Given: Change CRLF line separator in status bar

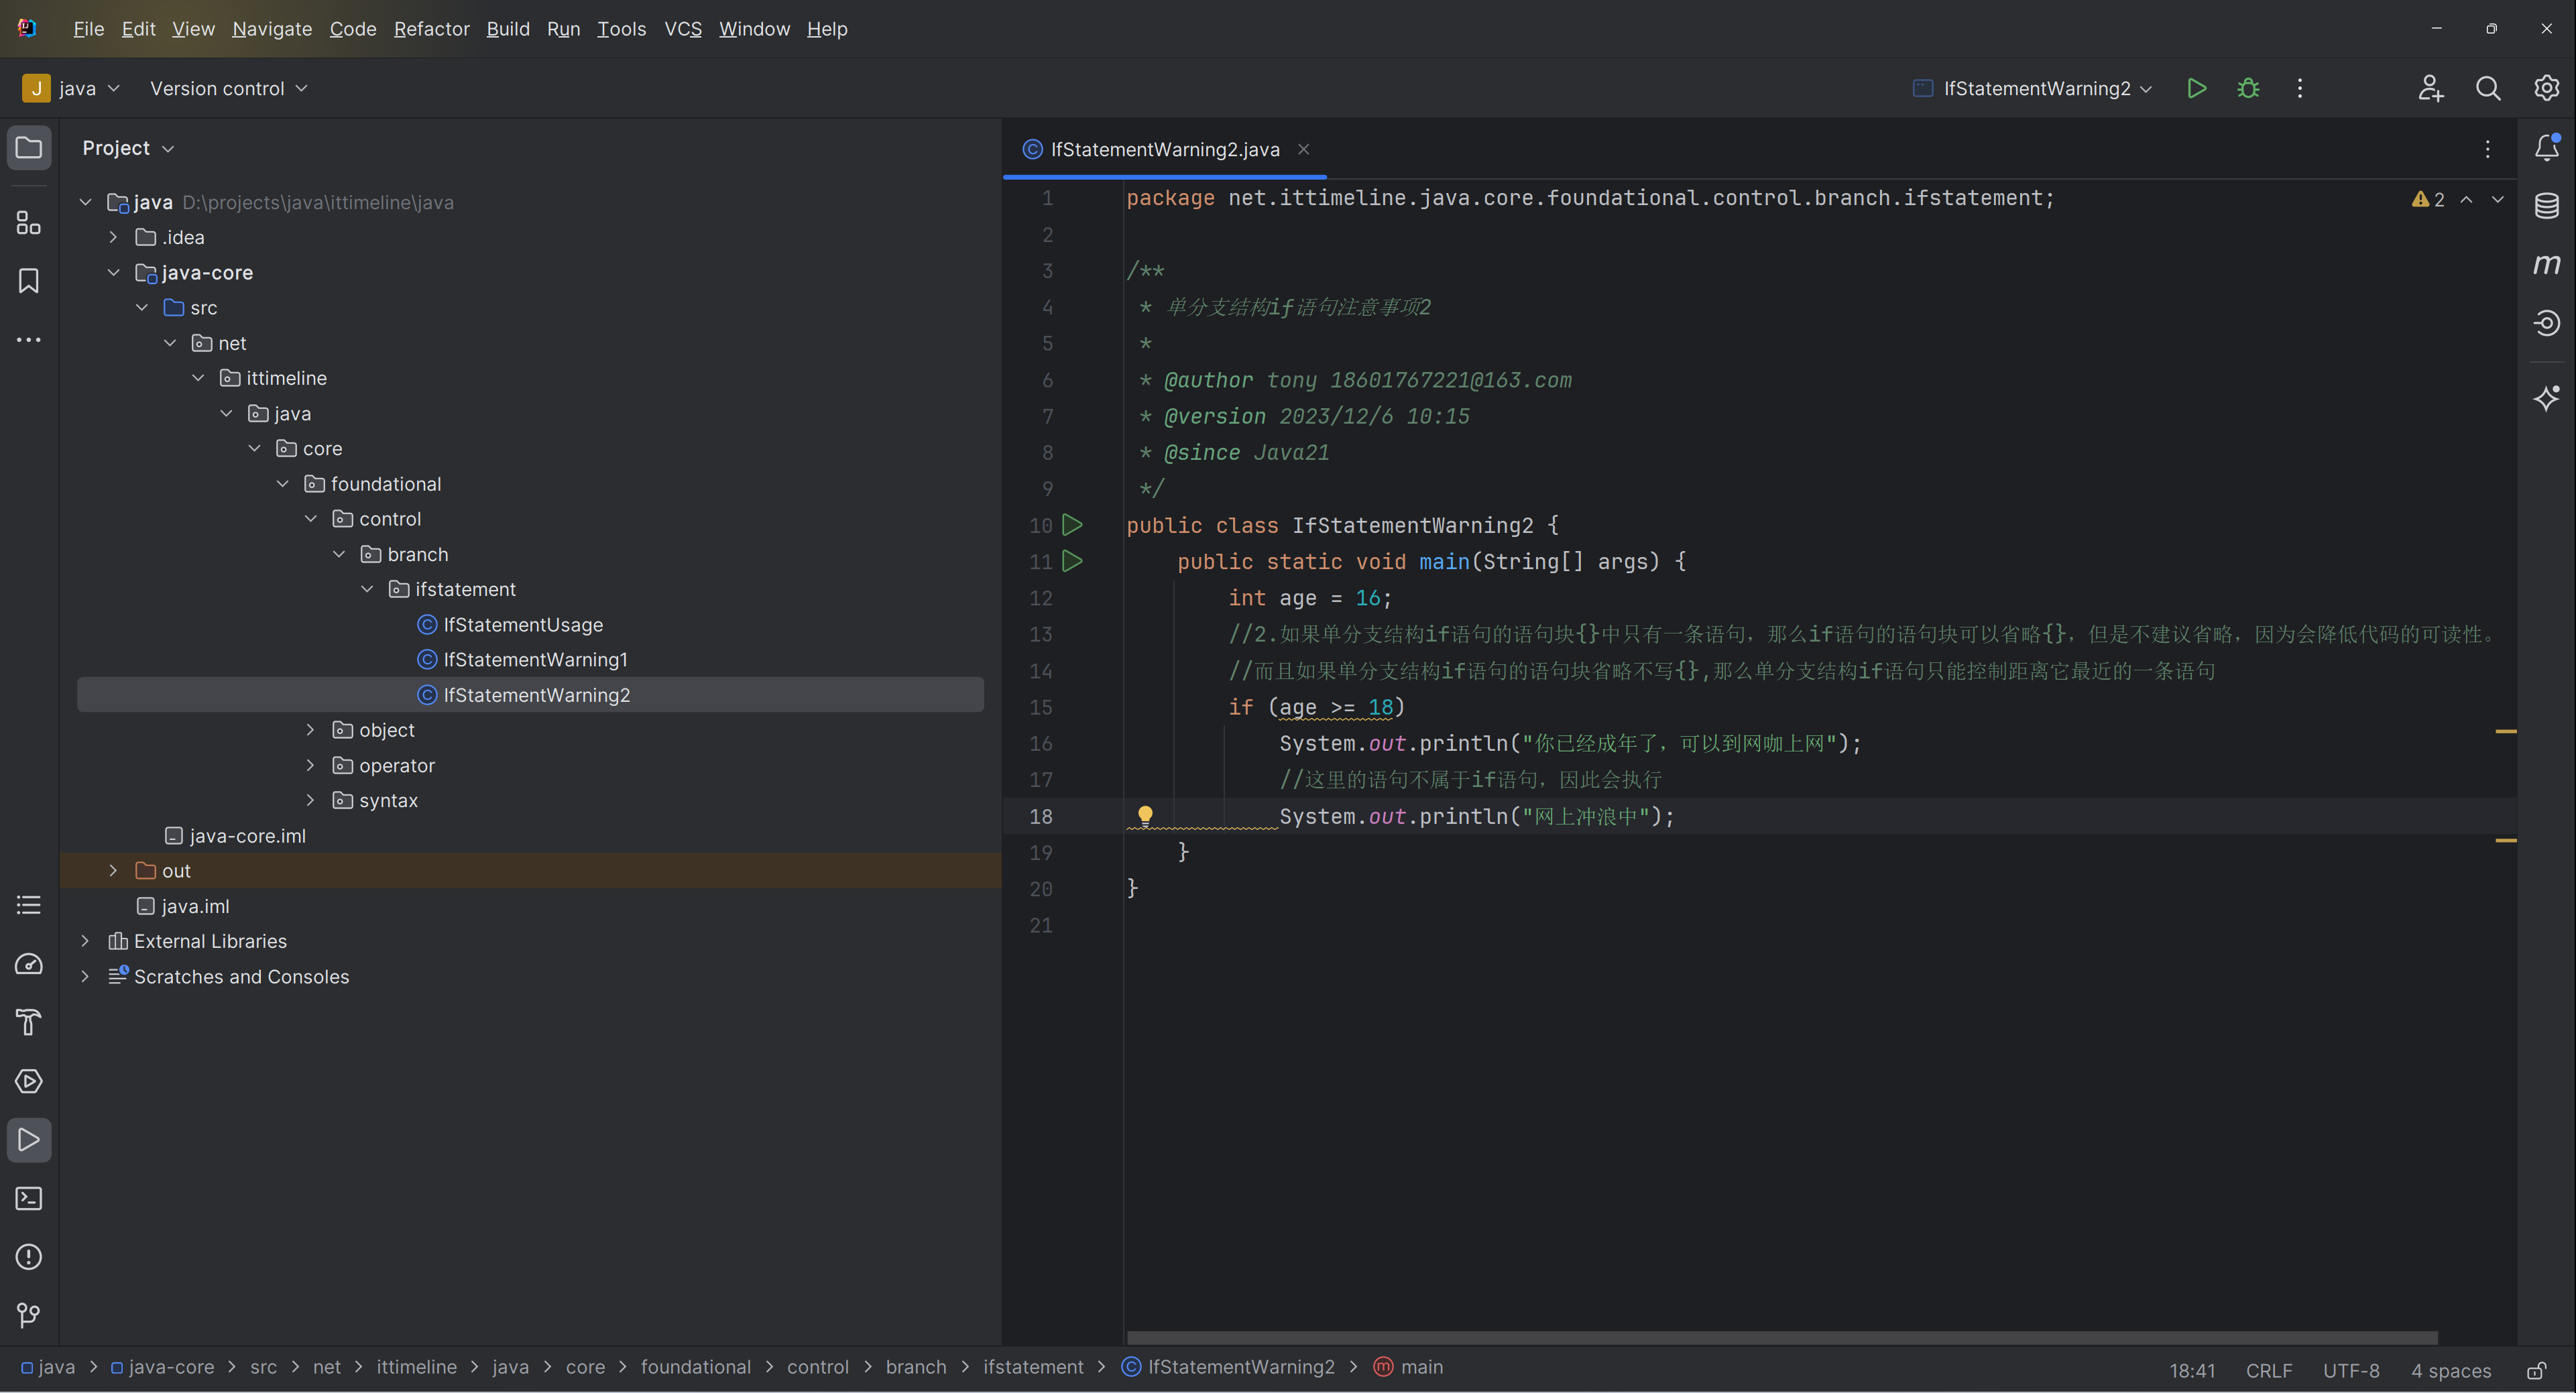Looking at the screenshot, I should coord(2269,1370).
